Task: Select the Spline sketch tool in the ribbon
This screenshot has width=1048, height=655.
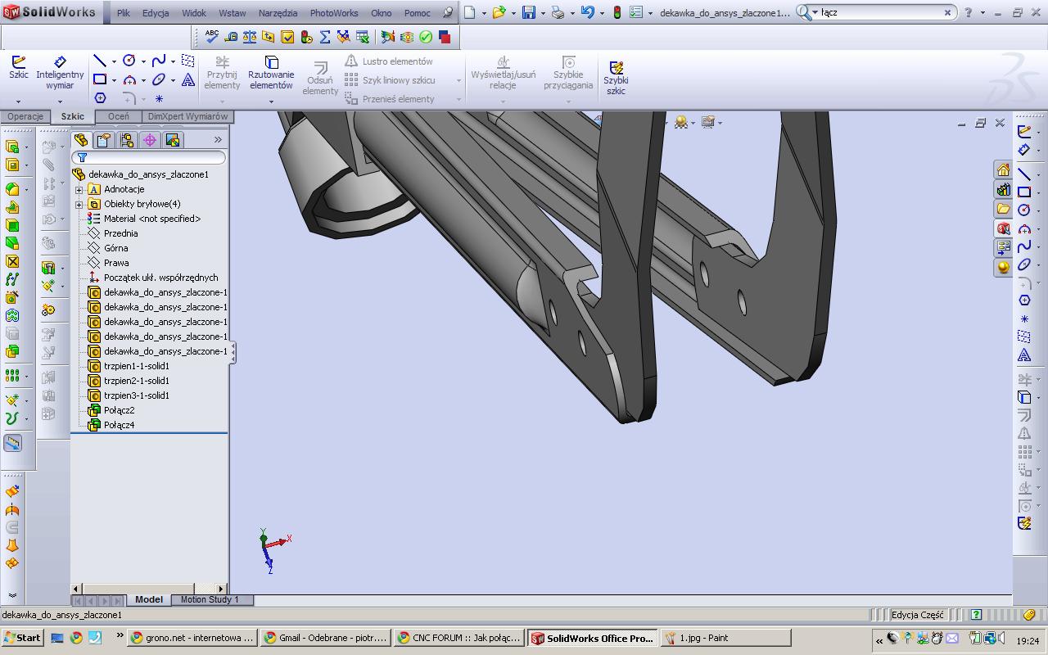Action: [x=159, y=61]
